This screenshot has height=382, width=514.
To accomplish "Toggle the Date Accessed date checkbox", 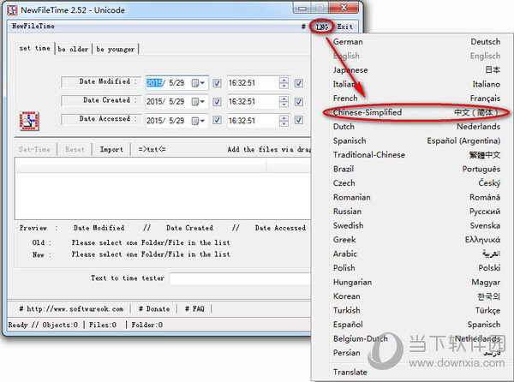I will (x=217, y=120).
